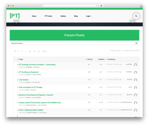Click Mohamed Asim username in Freshness column
Image resolution: width=149 pixels, height=126 pixels.
click(127, 110)
